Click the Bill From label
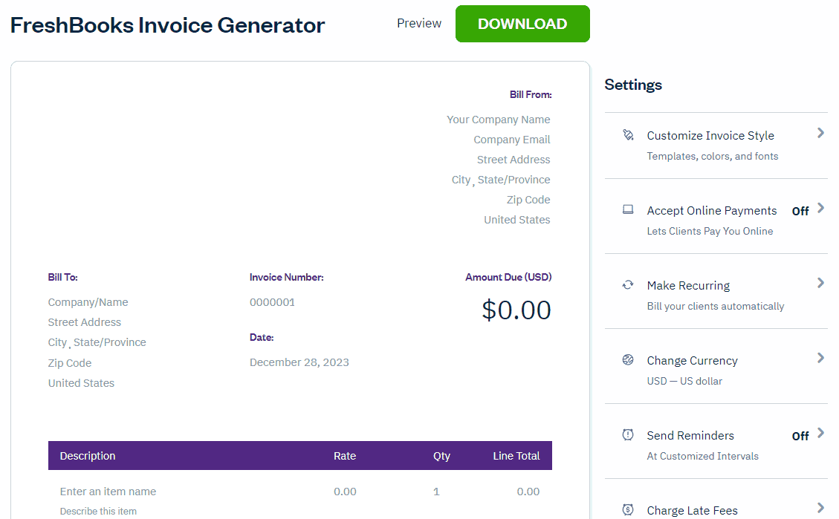This screenshot has width=839, height=519. pyautogui.click(x=531, y=94)
